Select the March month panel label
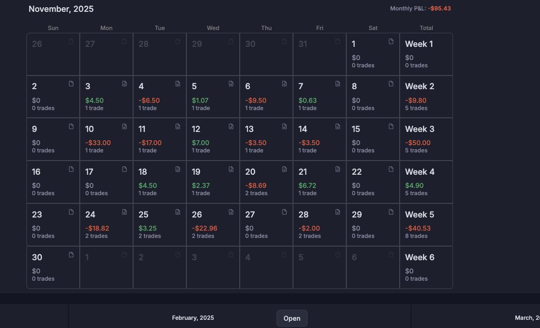 (x=527, y=318)
